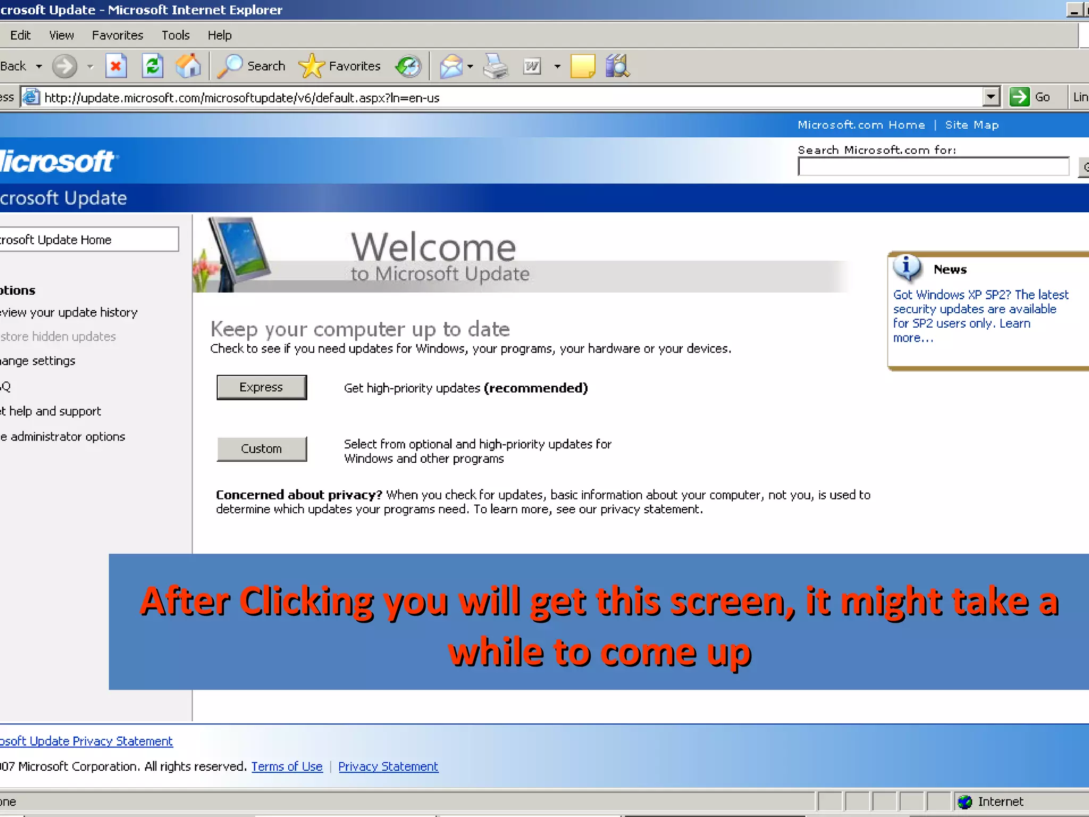Screen dimensions: 1089x817
Task: Open the Favorites star button
Action: (339, 66)
